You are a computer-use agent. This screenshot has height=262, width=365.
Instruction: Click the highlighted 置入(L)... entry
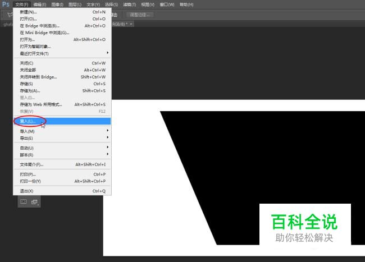[62, 121]
